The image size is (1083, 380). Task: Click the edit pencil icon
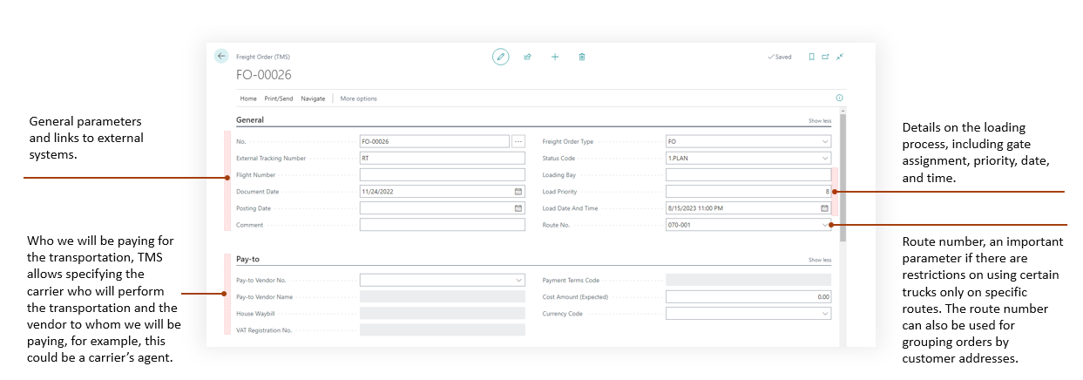click(x=500, y=57)
